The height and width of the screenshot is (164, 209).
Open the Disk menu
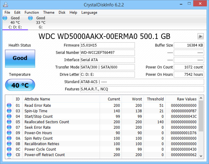[62, 12]
